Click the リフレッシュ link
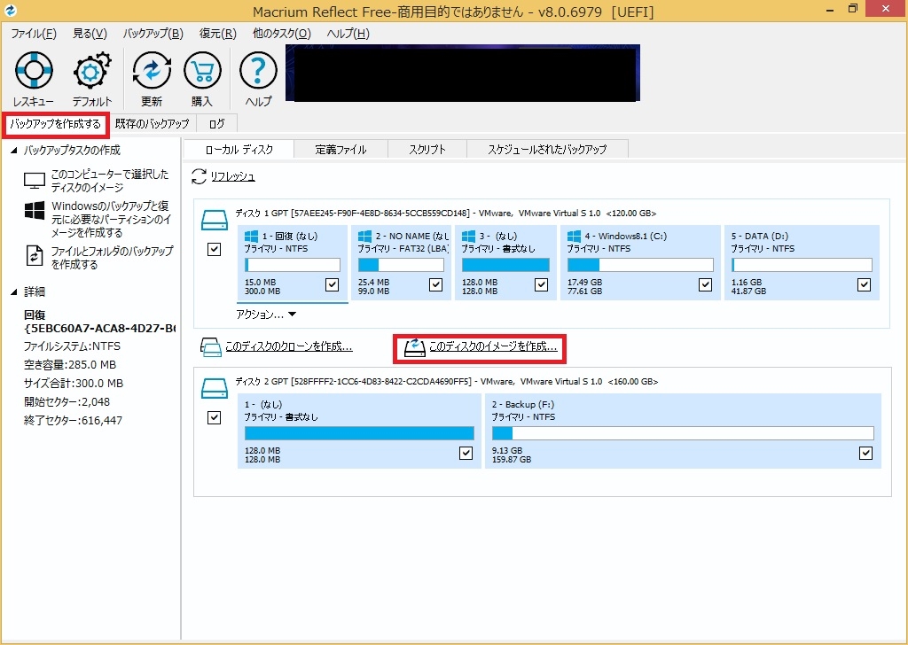This screenshot has width=908, height=645. tap(233, 176)
